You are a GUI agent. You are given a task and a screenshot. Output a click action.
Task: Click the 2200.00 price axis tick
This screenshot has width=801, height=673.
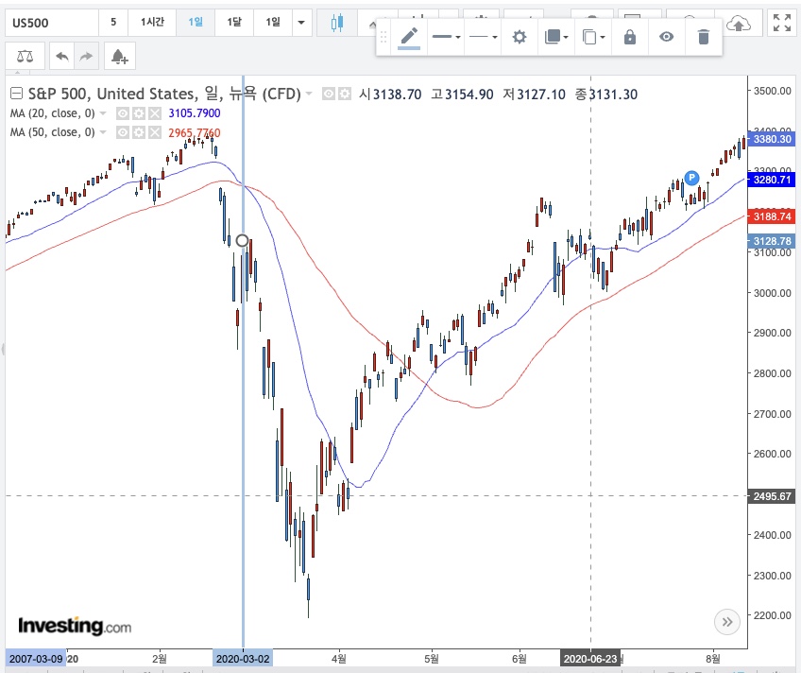pyautogui.click(x=773, y=615)
